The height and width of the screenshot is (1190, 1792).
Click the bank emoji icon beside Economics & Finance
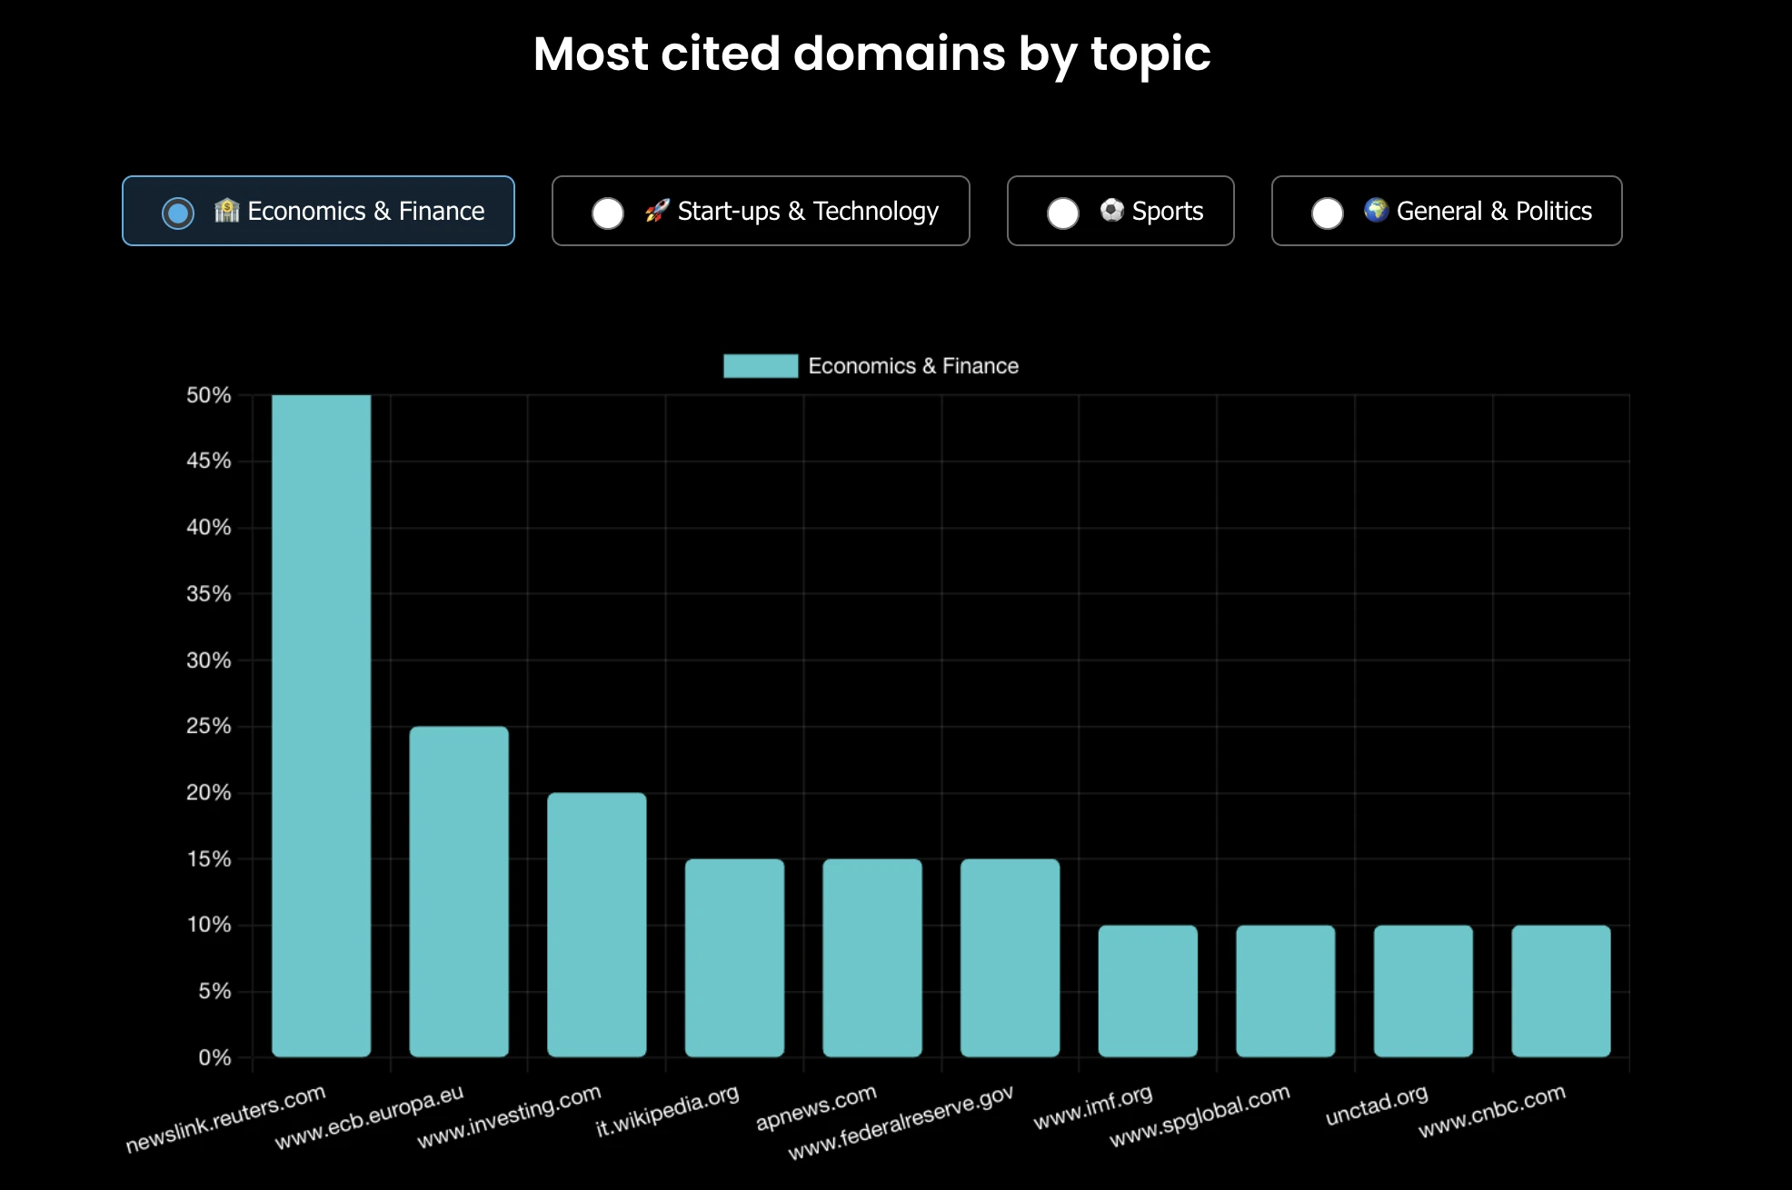[x=226, y=211]
